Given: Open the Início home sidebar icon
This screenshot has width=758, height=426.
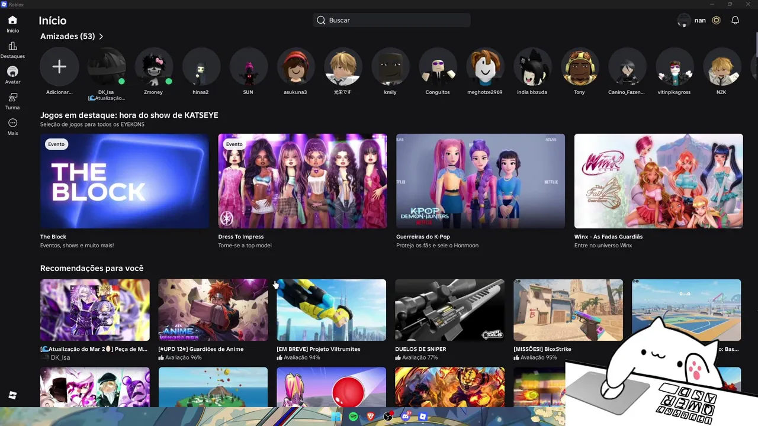Looking at the screenshot, I should click(12, 24).
